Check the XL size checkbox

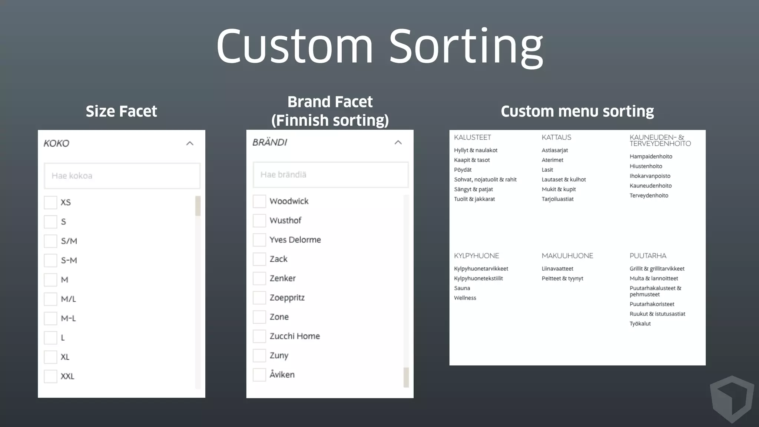[50, 357]
